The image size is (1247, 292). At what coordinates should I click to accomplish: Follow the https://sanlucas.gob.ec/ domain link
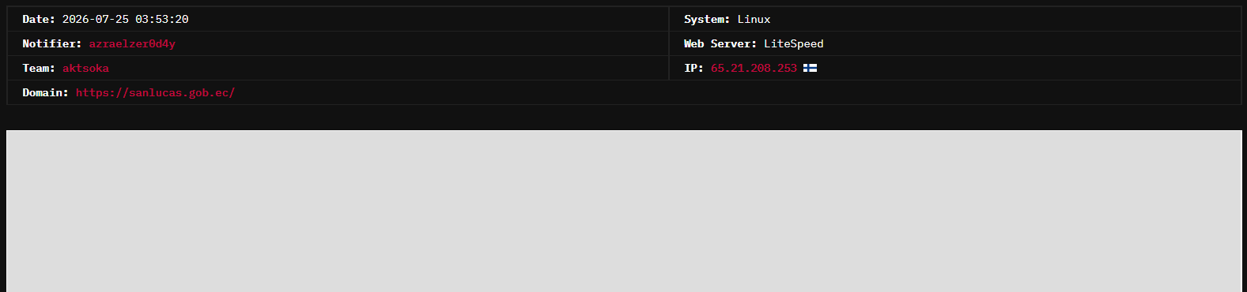(x=155, y=93)
